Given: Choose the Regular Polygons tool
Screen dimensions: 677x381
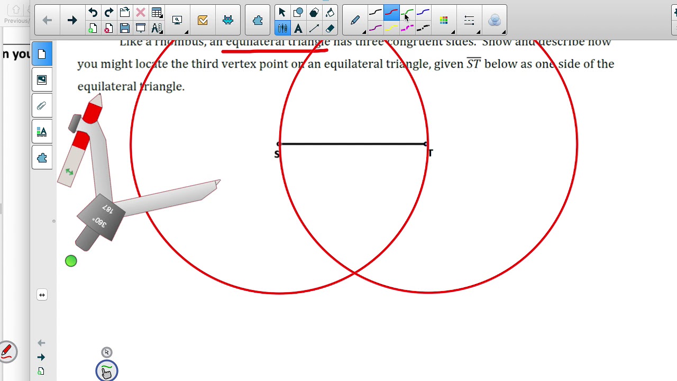Looking at the screenshot, I should 314,13.
